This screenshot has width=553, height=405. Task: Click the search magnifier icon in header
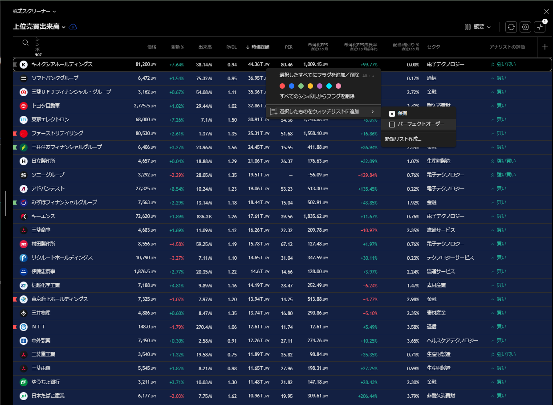25,43
